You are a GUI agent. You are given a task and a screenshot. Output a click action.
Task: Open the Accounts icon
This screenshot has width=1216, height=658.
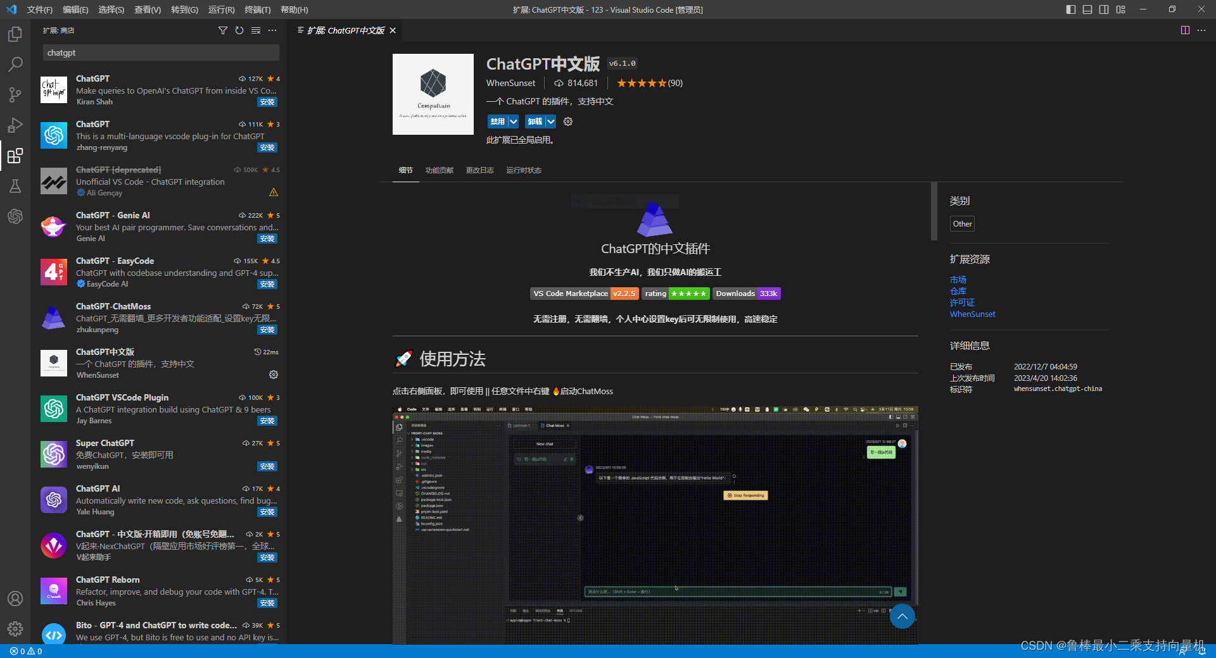tap(15, 599)
